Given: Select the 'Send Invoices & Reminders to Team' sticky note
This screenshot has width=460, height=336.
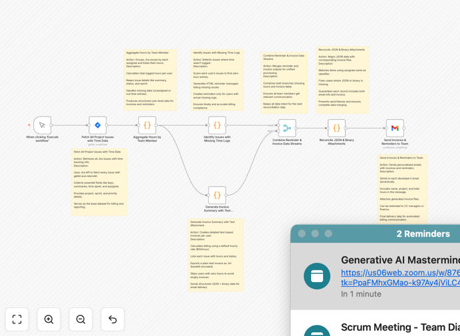Looking at the screenshot, I should point(402,189).
